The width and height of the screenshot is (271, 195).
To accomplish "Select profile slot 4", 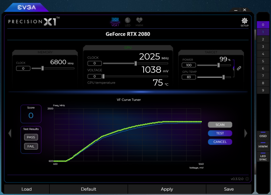I will pyautogui.click(x=263, y=54).
